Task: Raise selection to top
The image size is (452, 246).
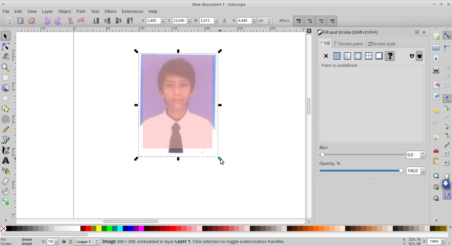Action: [130, 21]
